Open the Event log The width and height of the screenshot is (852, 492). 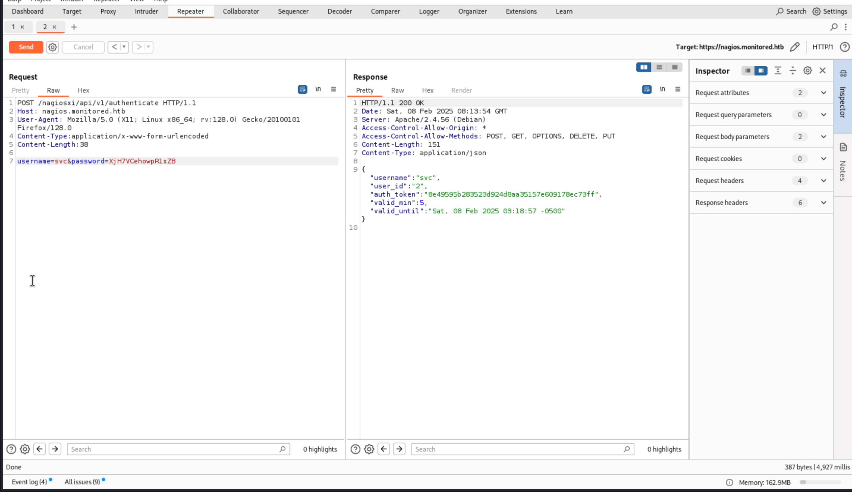[29, 482]
